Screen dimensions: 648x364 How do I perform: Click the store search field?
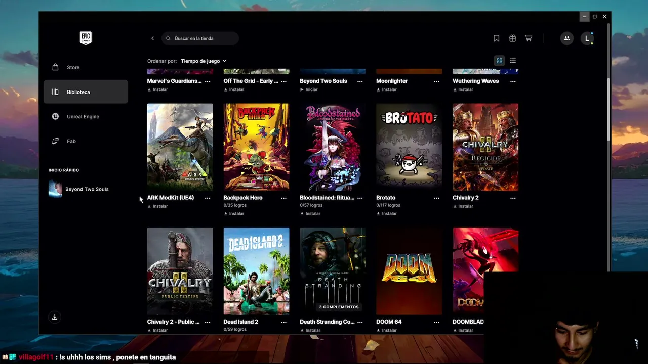tap(200, 38)
